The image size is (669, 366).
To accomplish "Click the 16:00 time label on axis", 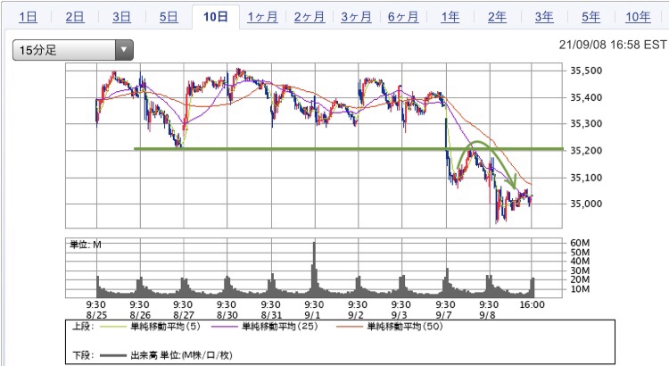I will tap(532, 305).
